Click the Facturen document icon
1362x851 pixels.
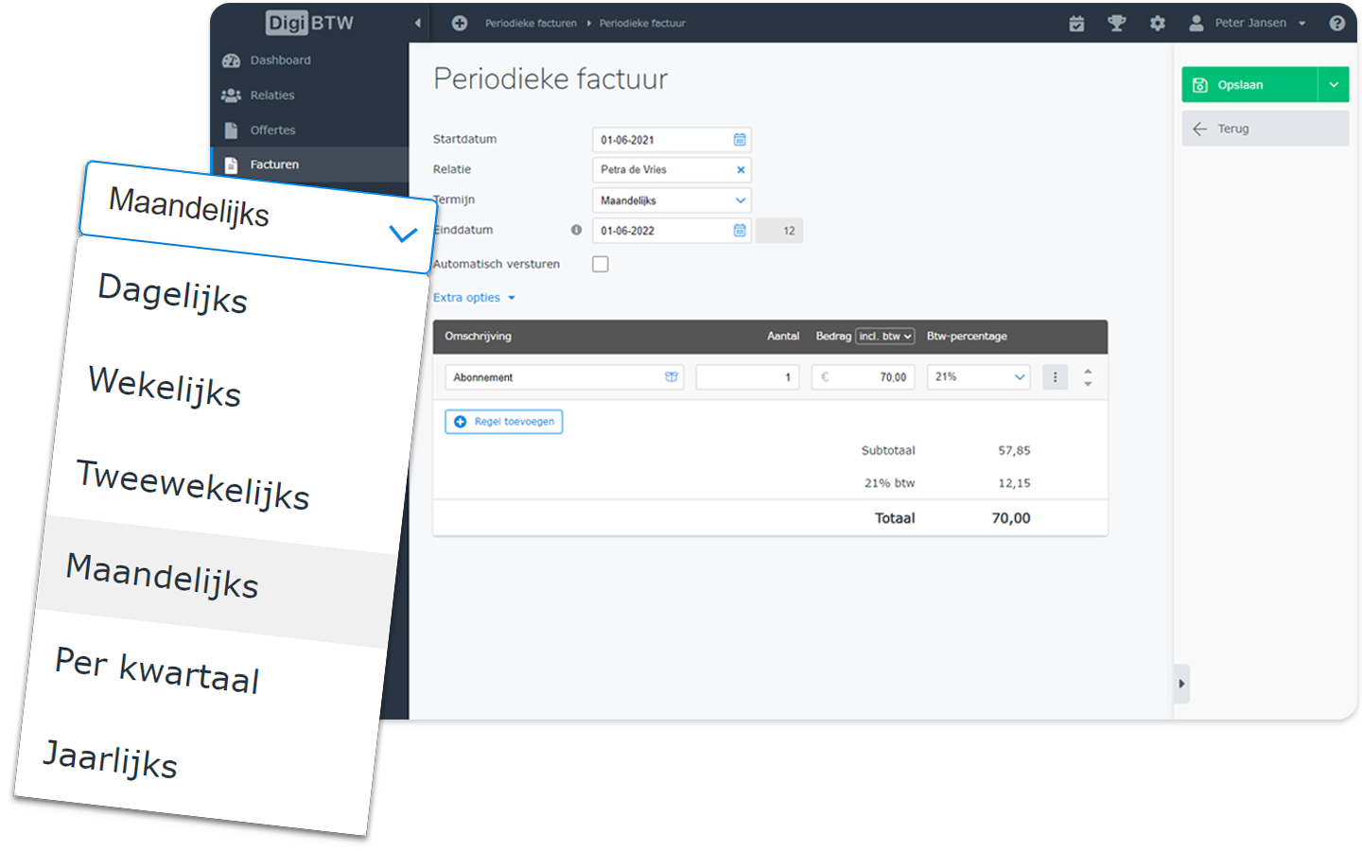pyautogui.click(x=231, y=165)
